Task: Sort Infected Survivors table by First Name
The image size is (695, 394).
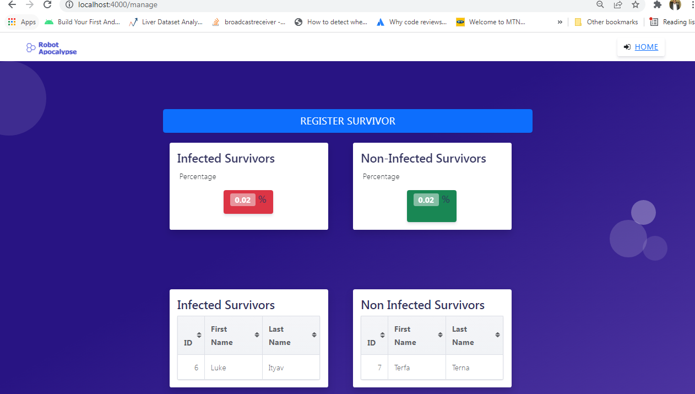Action: tap(234, 336)
